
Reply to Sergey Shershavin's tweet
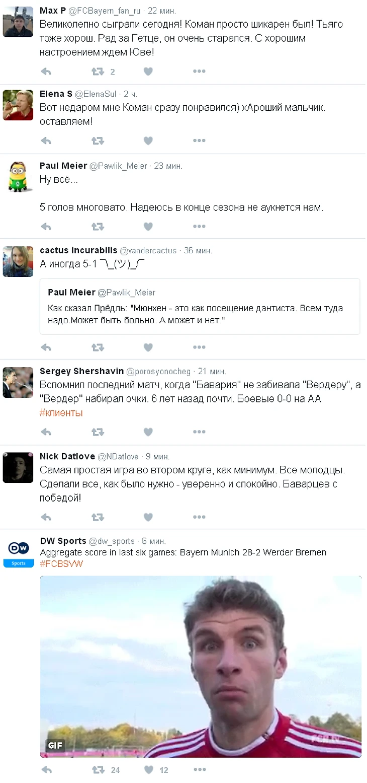46,432
